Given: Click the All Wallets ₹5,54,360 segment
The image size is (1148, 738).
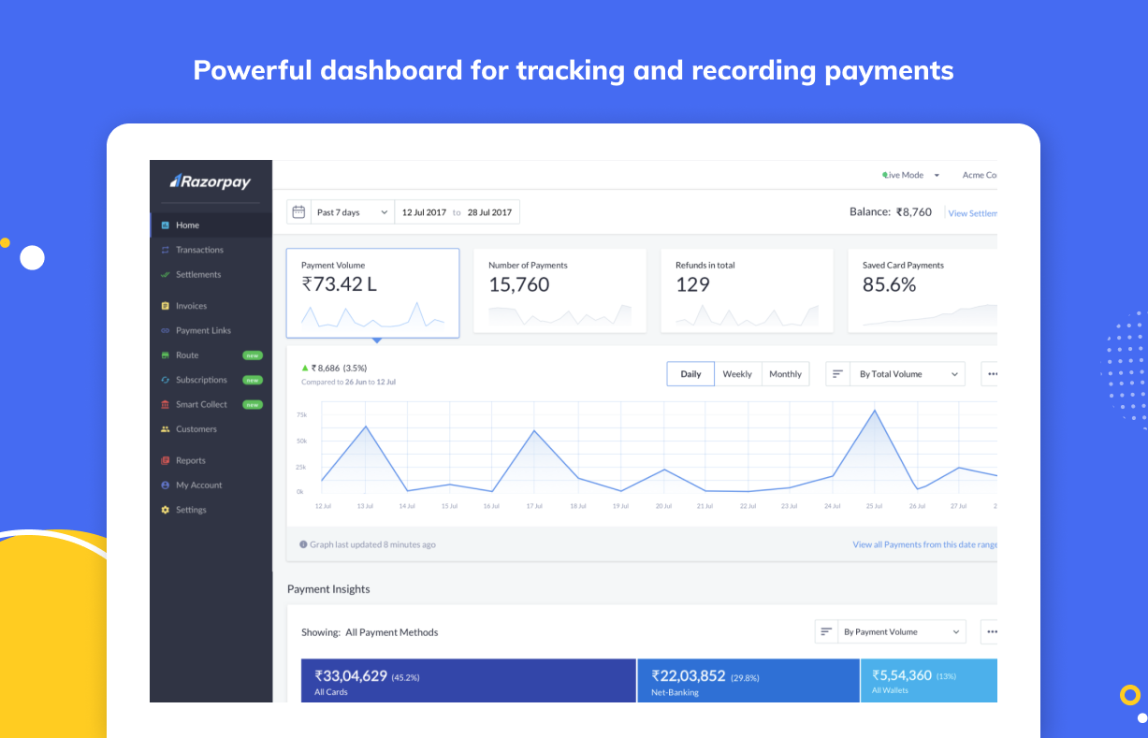Looking at the screenshot, I should click(x=929, y=681).
